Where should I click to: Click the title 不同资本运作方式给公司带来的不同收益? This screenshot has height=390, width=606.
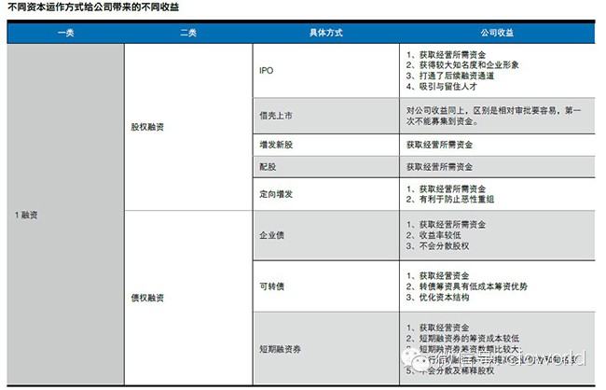point(93,7)
